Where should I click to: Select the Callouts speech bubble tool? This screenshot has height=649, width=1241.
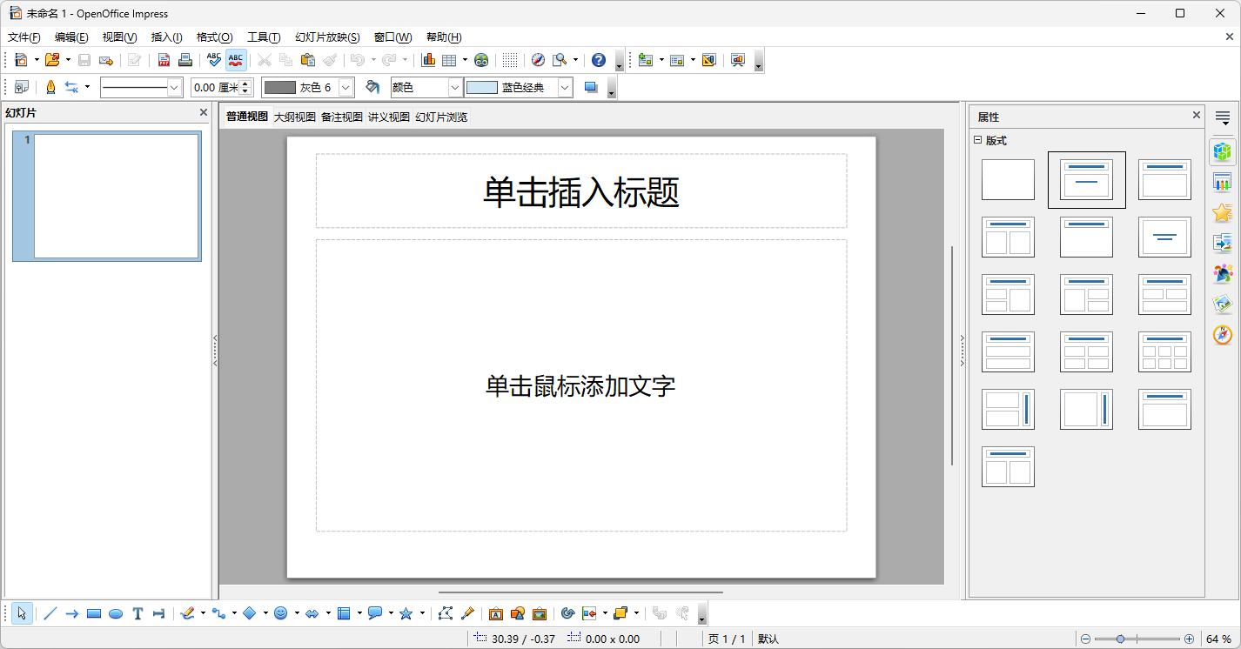[375, 613]
